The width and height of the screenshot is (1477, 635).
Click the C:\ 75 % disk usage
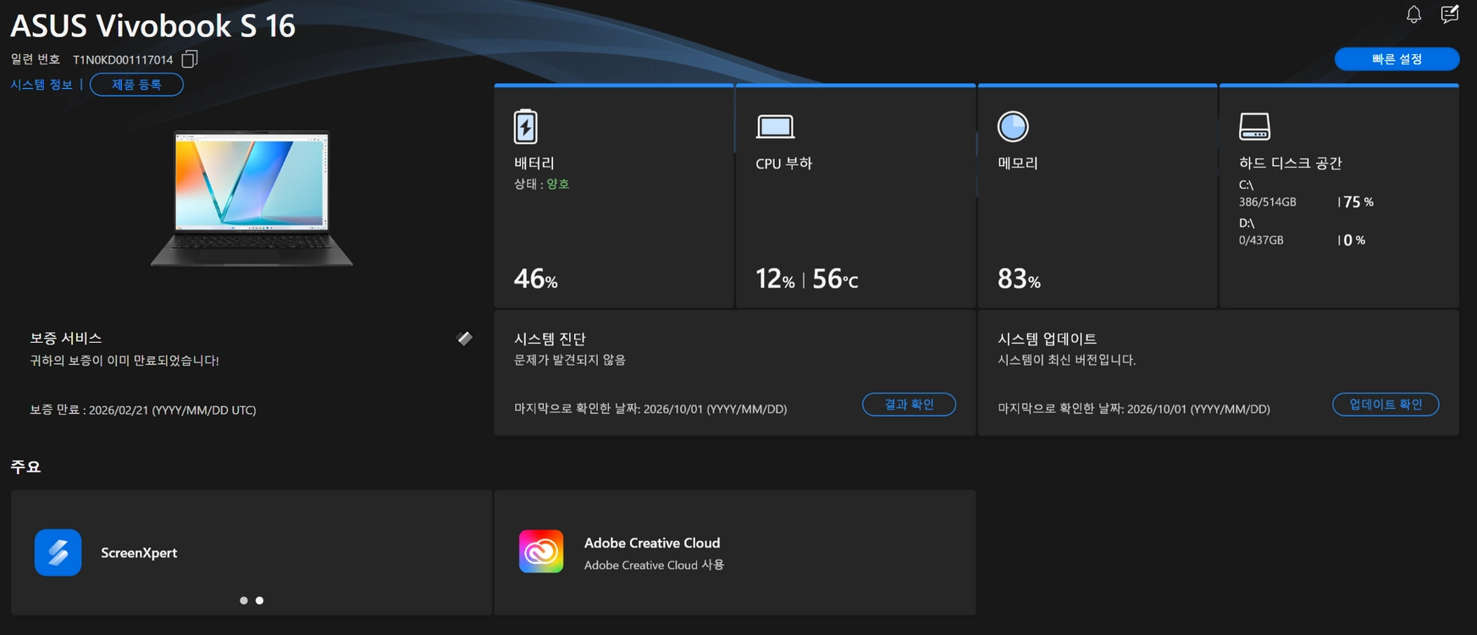(1358, 202)
